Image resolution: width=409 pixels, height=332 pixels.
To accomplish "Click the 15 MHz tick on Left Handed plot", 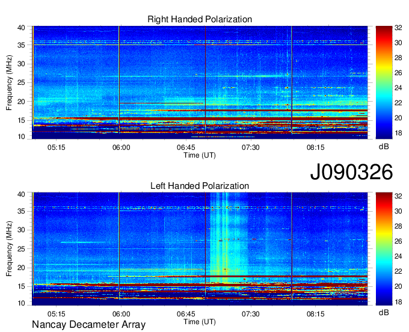I will [21, 287].
